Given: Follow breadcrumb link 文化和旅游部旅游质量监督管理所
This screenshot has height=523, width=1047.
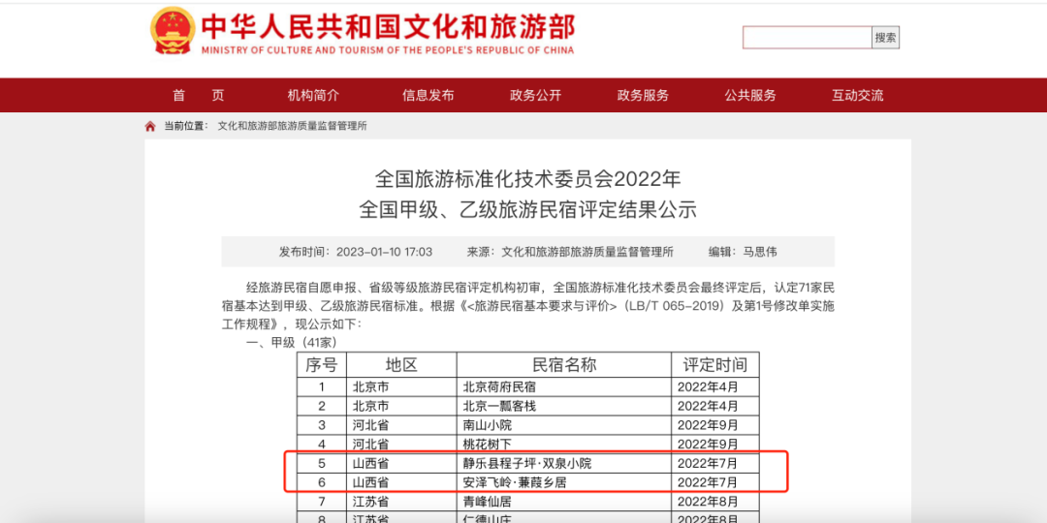Looking at the screenshot, I should pyautogui.click(x=293, y=126).
